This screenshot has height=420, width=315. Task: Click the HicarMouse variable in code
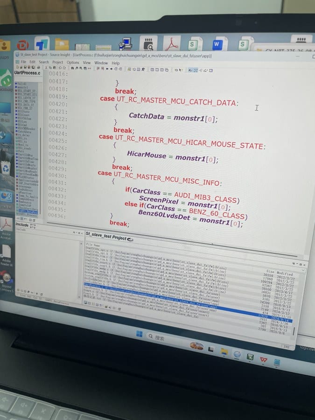(x=147, y=154)
